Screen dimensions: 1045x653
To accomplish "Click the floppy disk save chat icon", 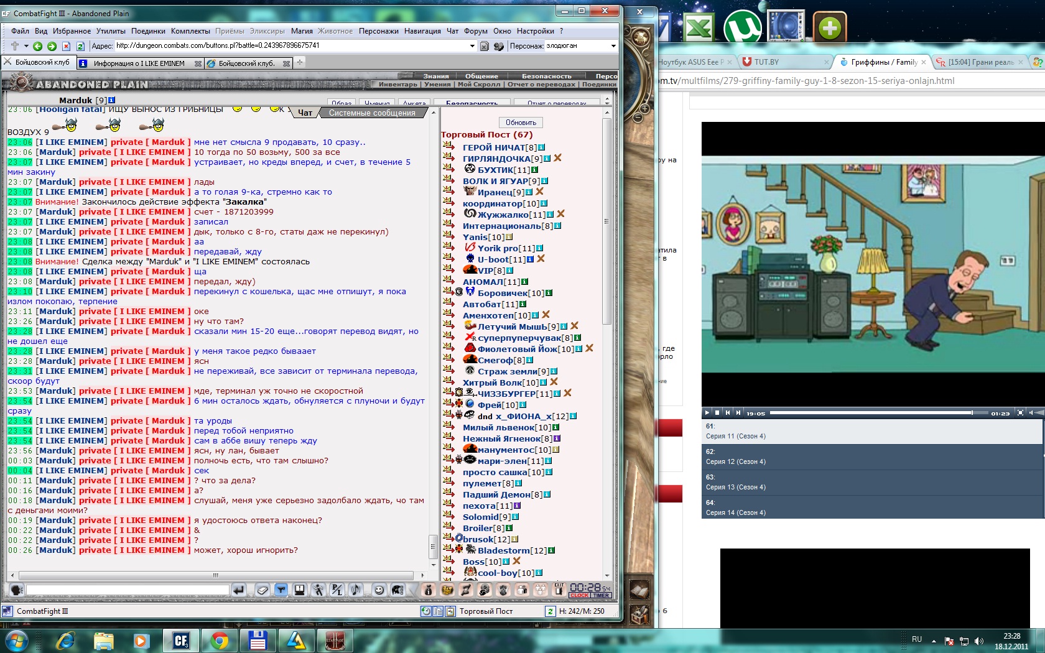I will tap(299, 590).
